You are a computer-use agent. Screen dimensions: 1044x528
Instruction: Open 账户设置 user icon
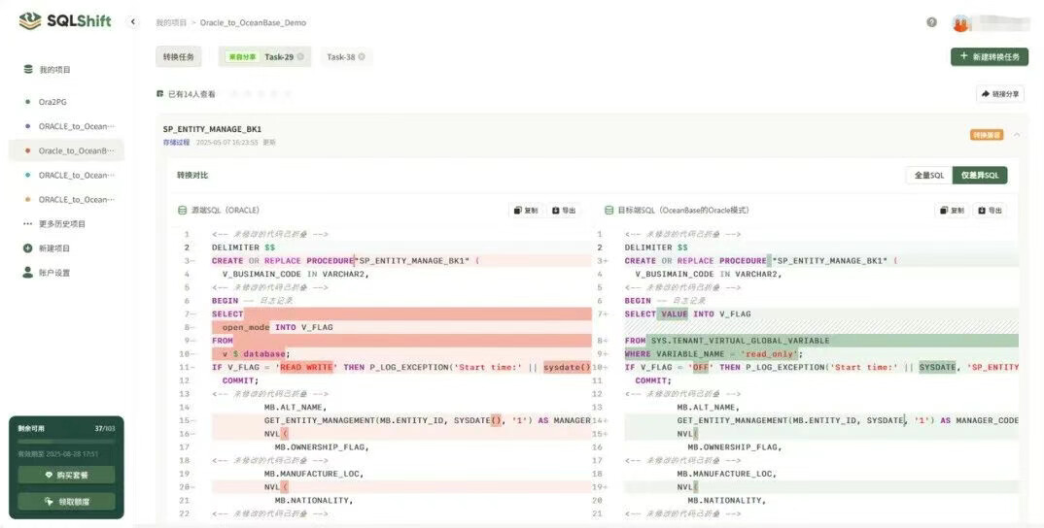click(x=27, y=273)
